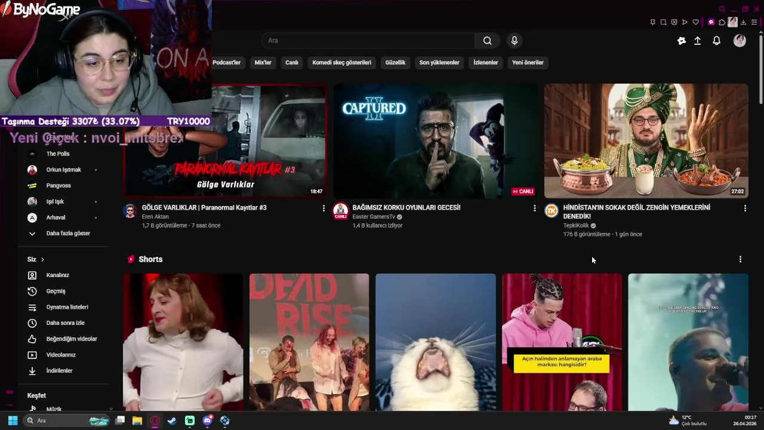Open options for BAĞIMSIZ KORKU OYUNLARI video
Image resolution: width=764 pixels, height=430 pixels.
534,208
